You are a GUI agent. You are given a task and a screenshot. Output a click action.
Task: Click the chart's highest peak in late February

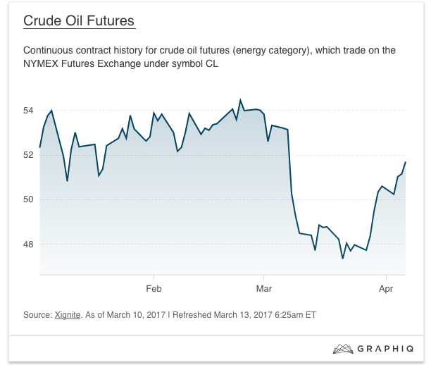pos(240,100)
